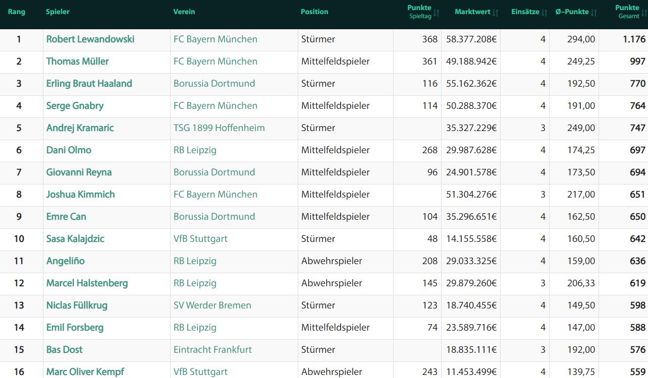Open Borussia Dortmund in Emre Can's row
Screen dimensions: 648x378
tap(214, 217)
